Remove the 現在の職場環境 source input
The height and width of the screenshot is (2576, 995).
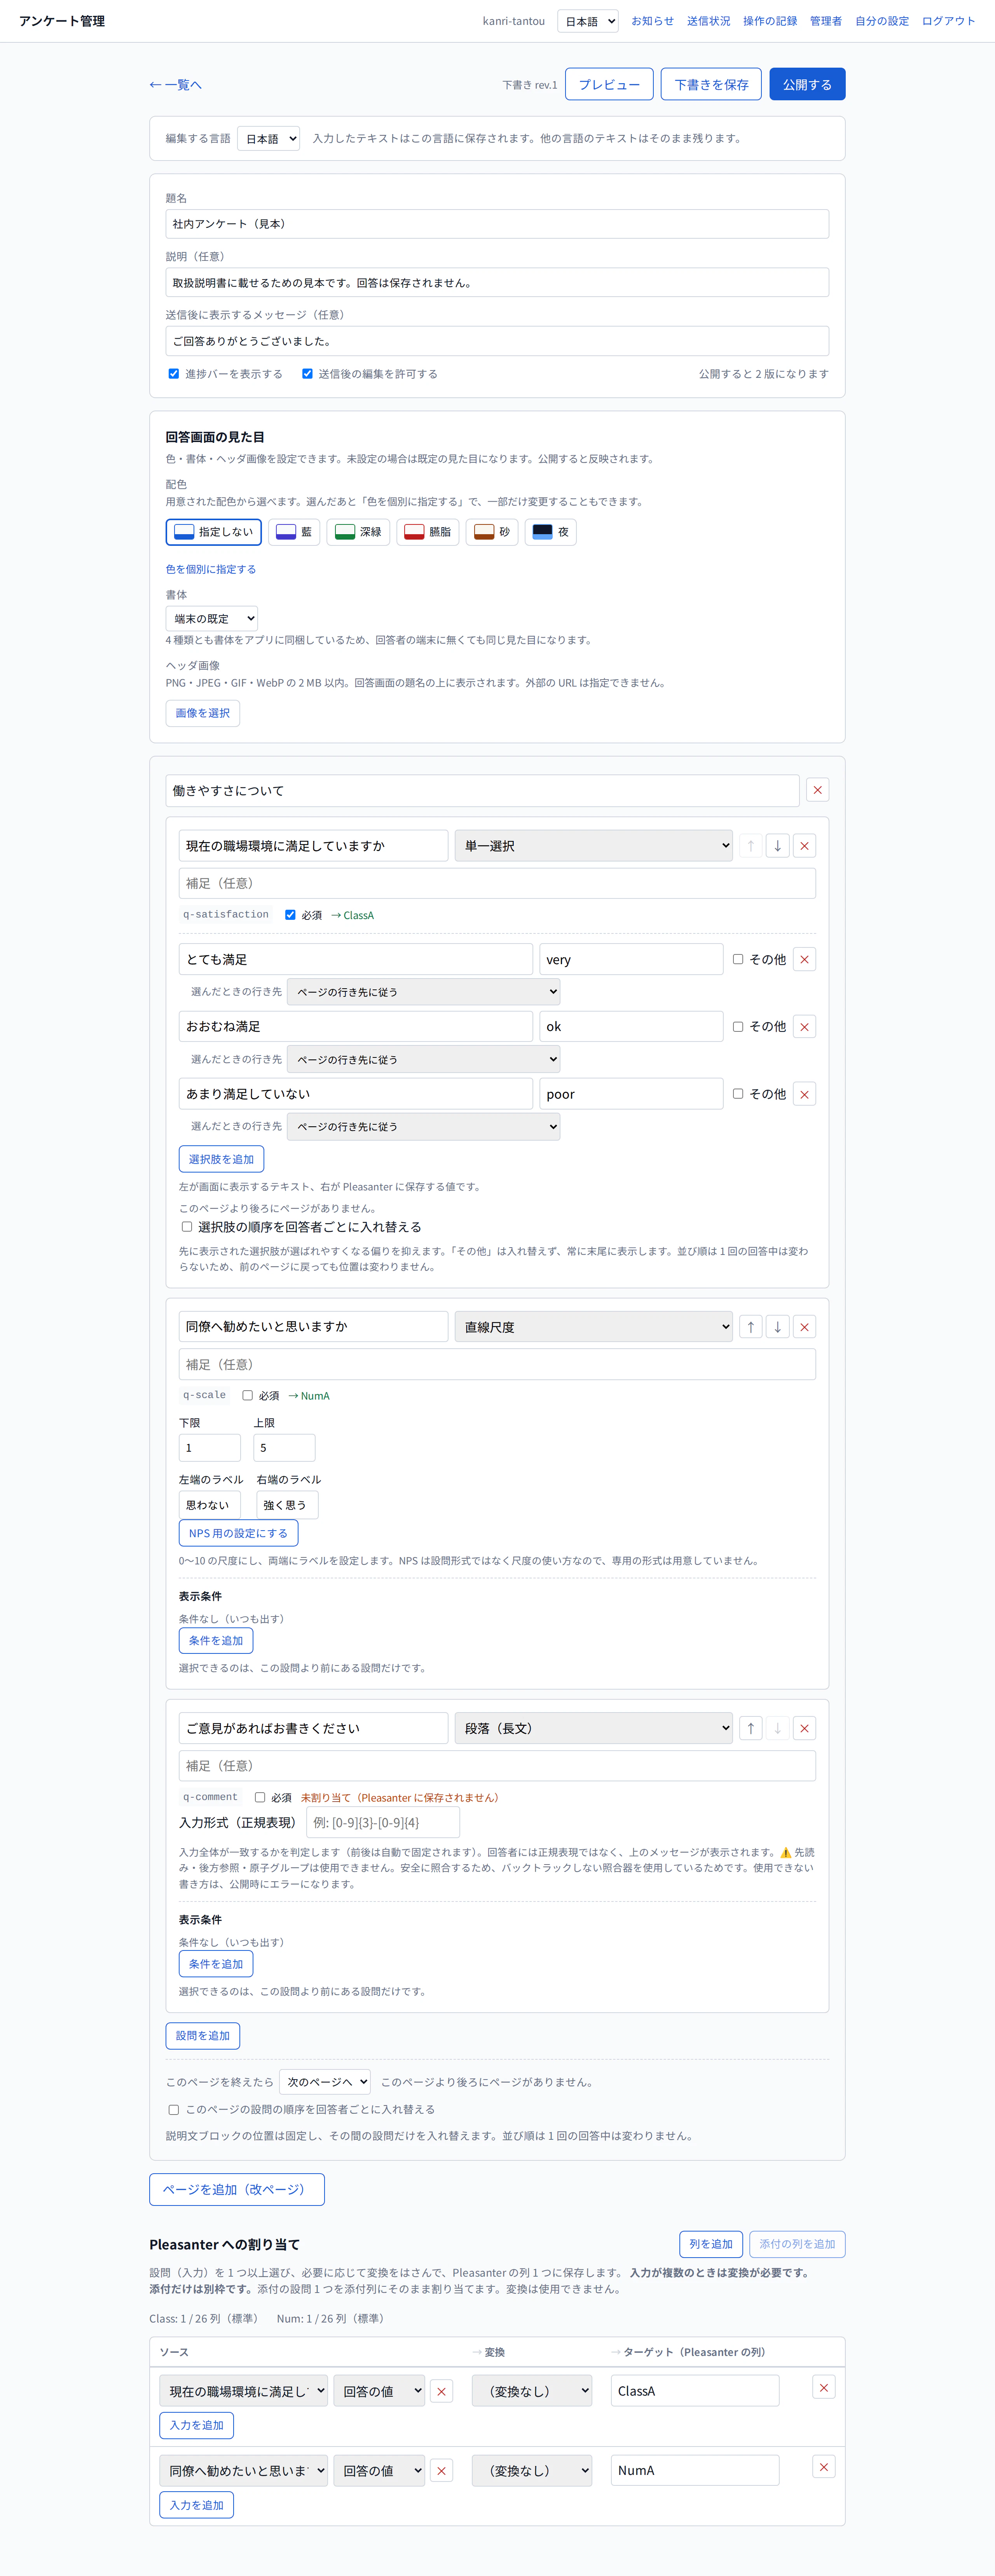[x=441, y=2391]
